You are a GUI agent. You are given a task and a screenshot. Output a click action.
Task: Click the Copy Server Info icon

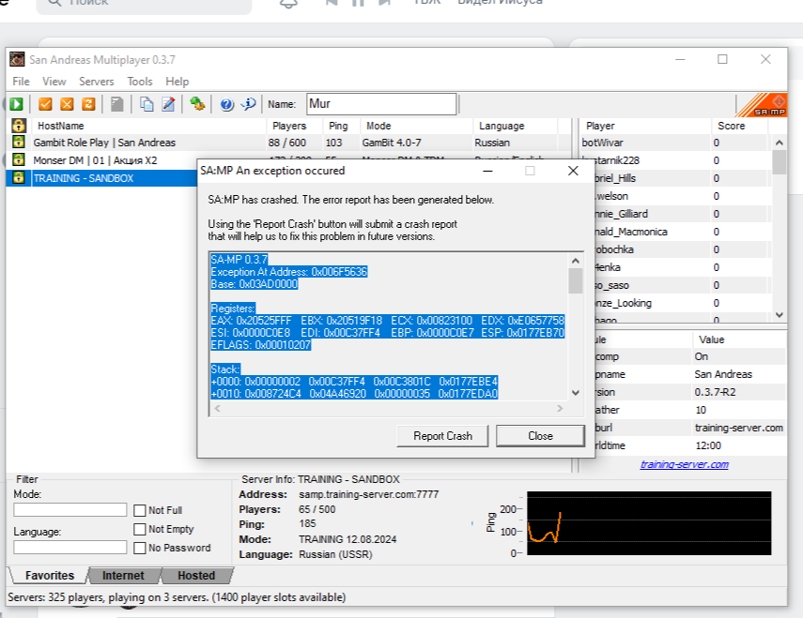pyautogui.click(x=147, y=104)
